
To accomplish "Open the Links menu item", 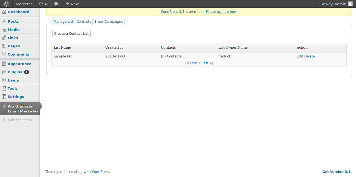I will pyautogui.click(x=13, y=38).
